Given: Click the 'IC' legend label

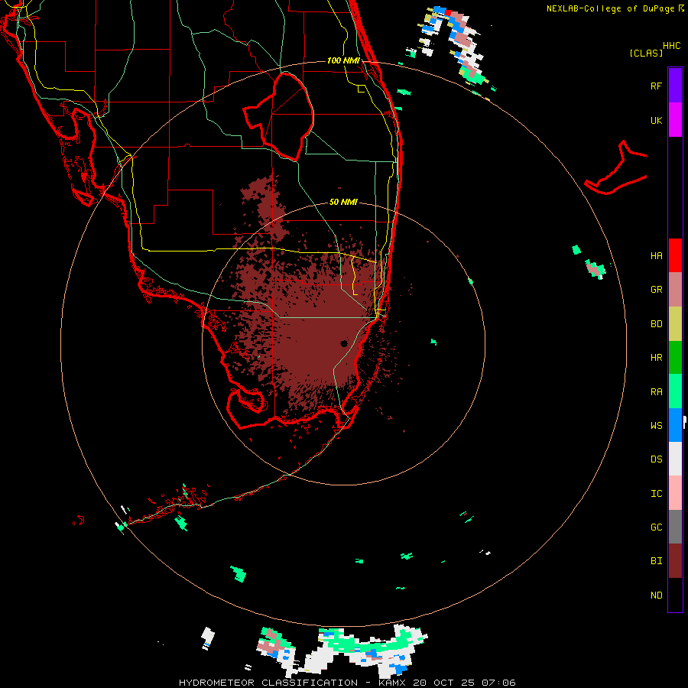Looking at the screenshot, I should 656,494.
